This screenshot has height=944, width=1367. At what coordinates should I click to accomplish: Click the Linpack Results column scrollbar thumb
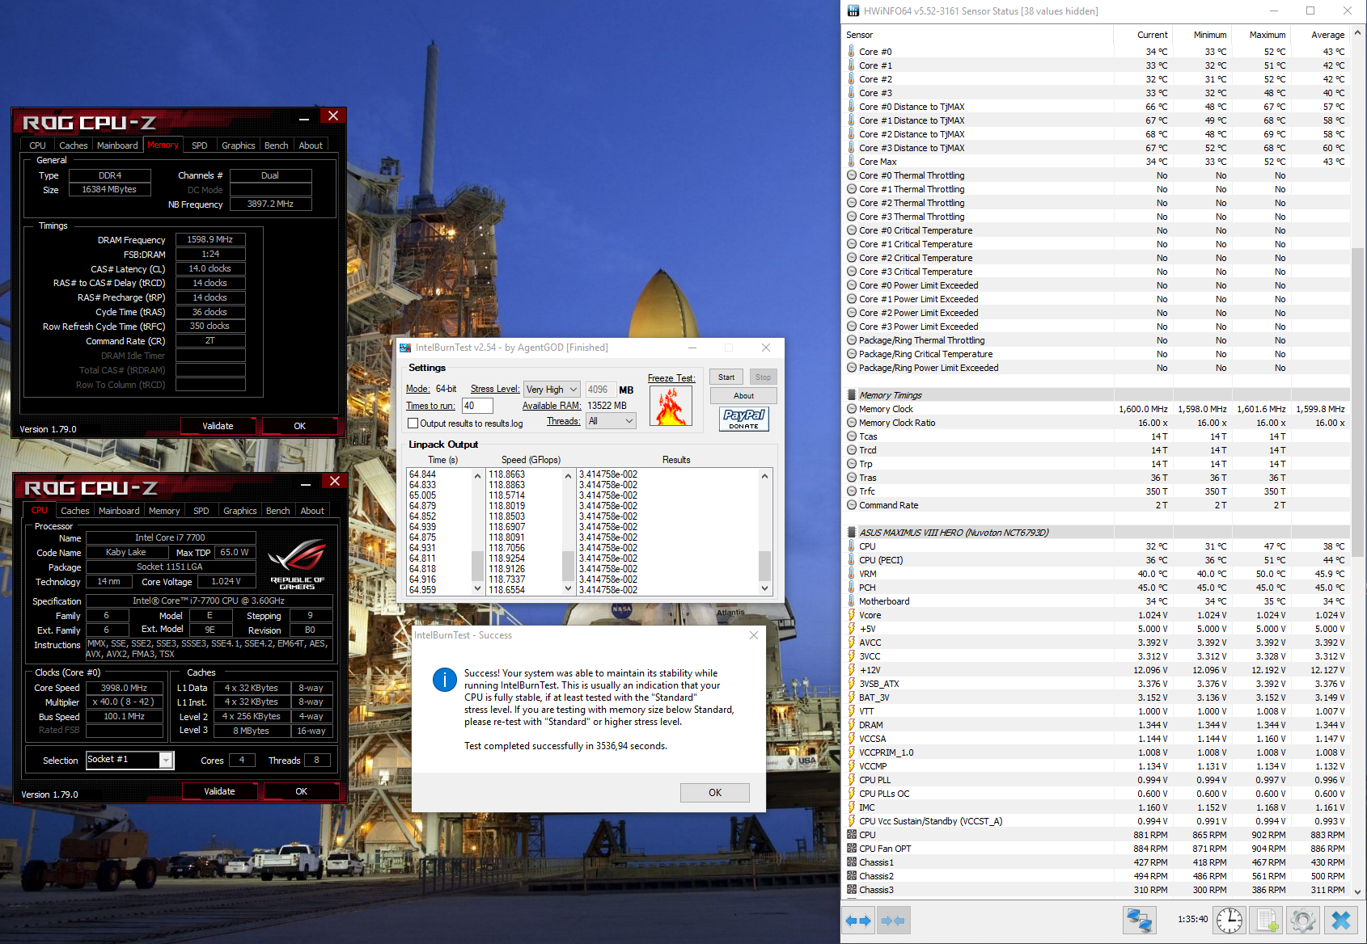(764, 565)
